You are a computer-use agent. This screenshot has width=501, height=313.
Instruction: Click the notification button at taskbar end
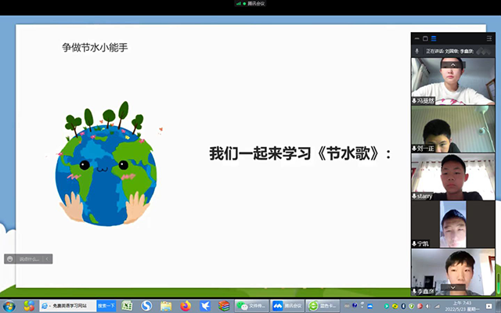(x=488, y=306)
